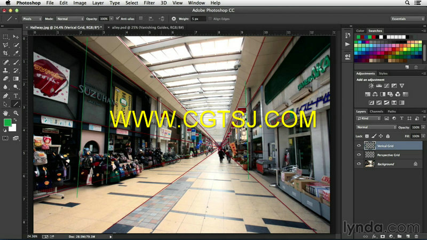Image resolution: width=427 pixels, height=240 pixels.
Task: Add Curves adjustment
Action: [x=386, y=86]
